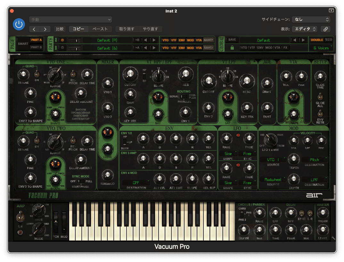The height and width of the screenshot is (262, 344).
Task: Click Part B previous preset arrow
Action: point(145,48)
